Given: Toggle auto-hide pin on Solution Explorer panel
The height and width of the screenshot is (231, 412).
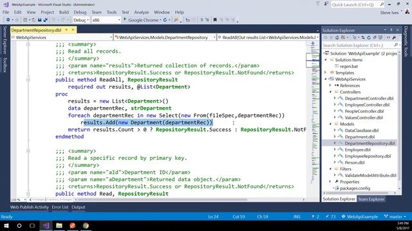Looking at the screenshot, I should coord(391,30).
